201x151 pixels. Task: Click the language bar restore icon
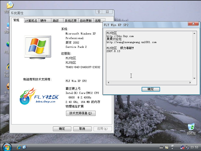[x=172, y=146]
